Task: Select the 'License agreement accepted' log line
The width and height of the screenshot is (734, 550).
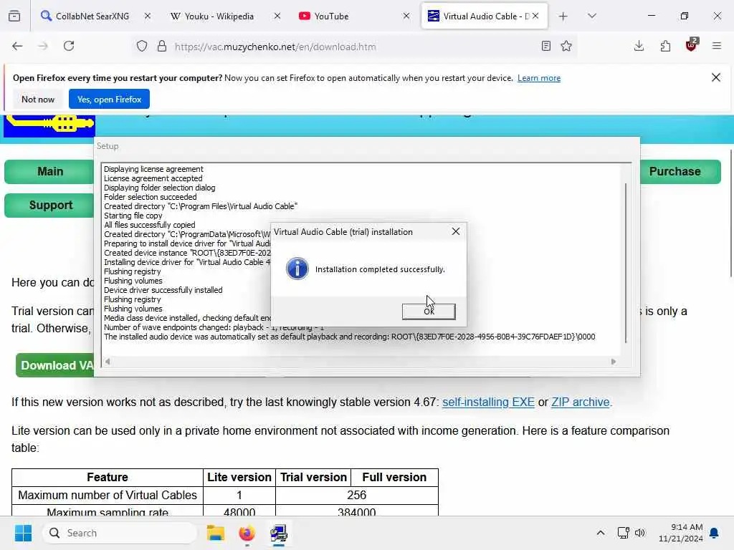Action: tap(153, 178)
